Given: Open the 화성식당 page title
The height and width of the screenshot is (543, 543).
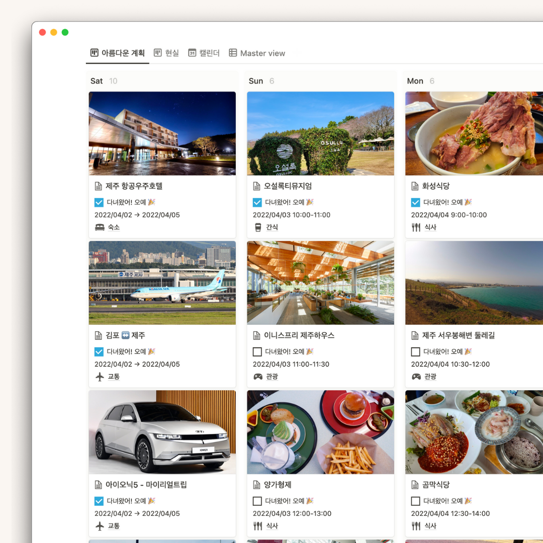Looking at the screenshot, I should (435, 187).
